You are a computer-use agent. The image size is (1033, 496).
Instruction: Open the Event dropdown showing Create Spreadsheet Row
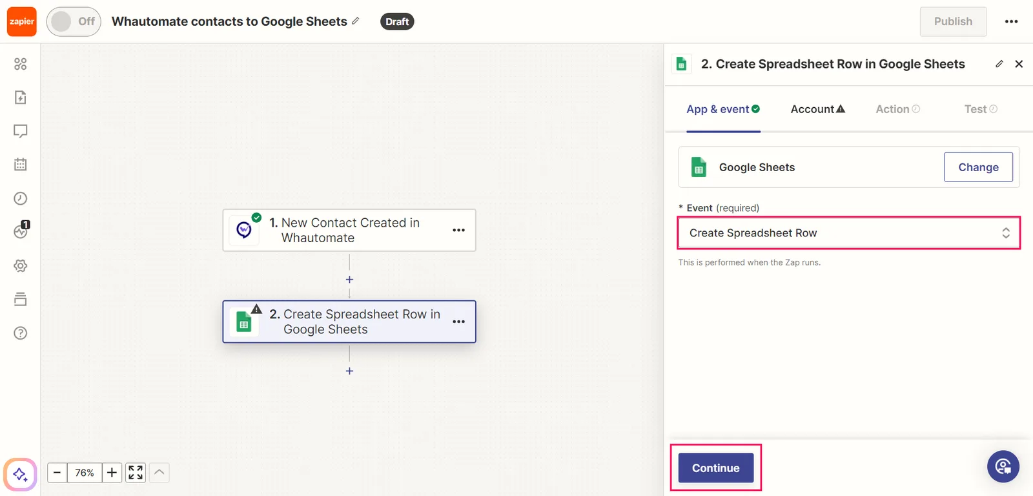click(848, 233)
